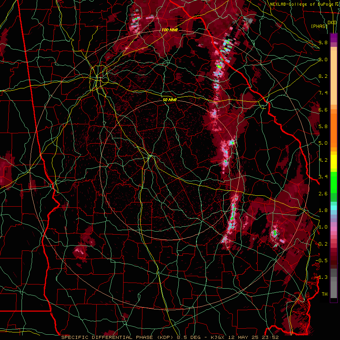Click the 5.0 scale value
Image resolution: width=340 pixels, height=340 pixels.
point(323,143)
